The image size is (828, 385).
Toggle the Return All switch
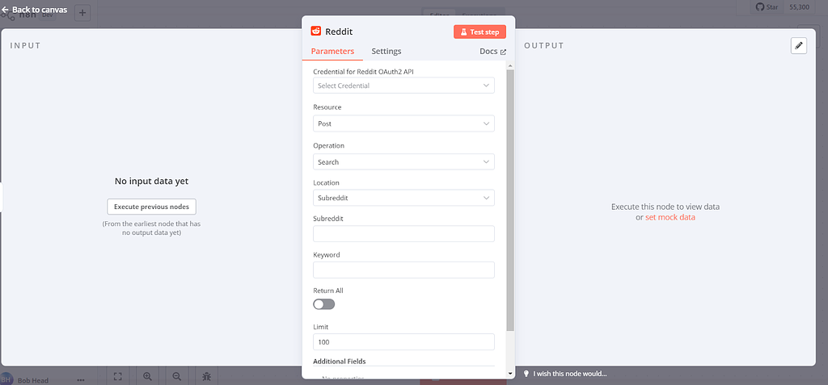coord(323,304)
